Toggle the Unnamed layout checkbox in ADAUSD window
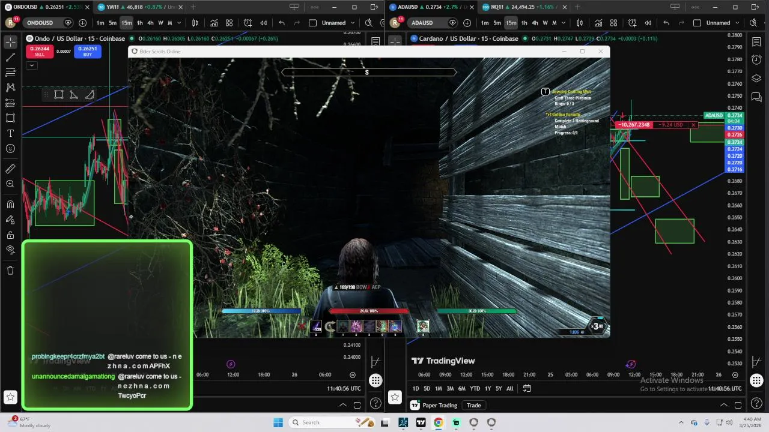This screenshot has height=432, width=769. point(697,23)
